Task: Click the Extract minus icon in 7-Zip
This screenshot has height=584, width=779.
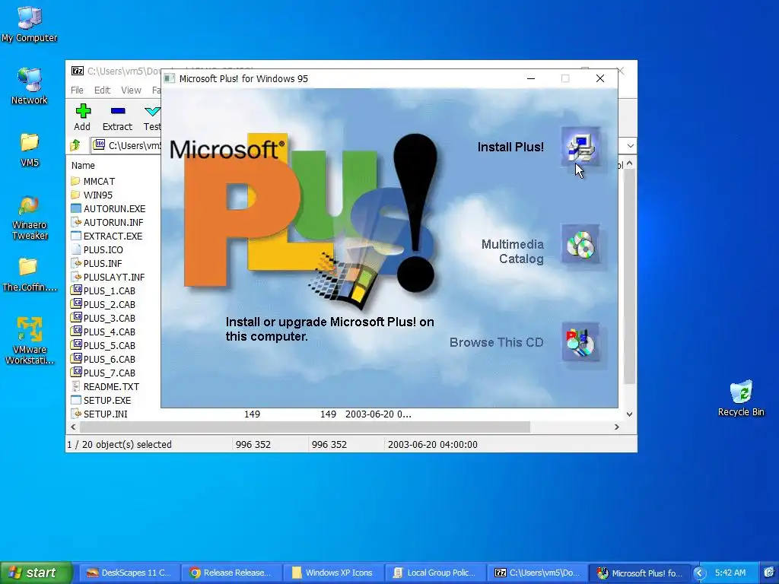Action: [118, 111]
